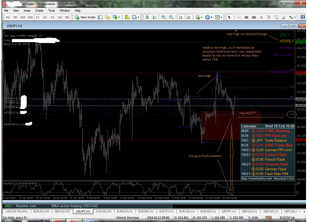Switch to GBPJPY,H1 chart tab
This screenshot has width=309, height=222.
[x=228, y=211]
